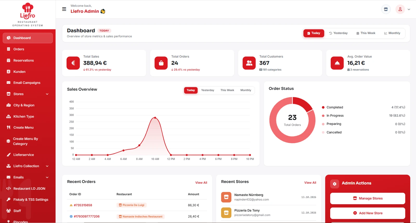The height and width of the screenshot is (223, 416).
Task: Click the Lieferservice rocket icon
Action: [x=9, y=155]
